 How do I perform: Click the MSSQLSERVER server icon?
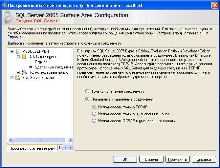18,51
